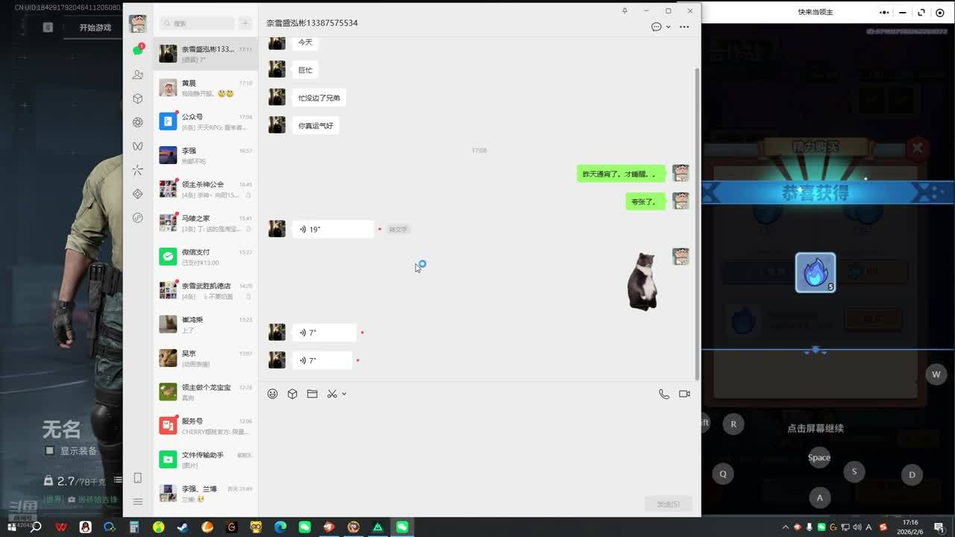
Task: Open the 吴京 conversation
Action: click(x=205, y=358)
